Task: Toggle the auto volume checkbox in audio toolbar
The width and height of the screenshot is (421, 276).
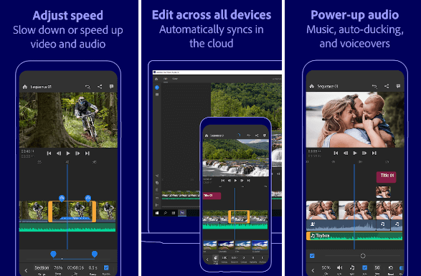Action: click(364, 267)
